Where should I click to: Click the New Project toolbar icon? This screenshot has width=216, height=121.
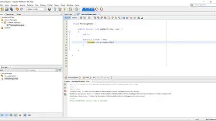click(x=2, y=9)
